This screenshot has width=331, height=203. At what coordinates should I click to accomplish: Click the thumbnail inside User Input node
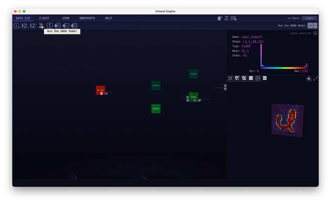[x=101, y=93]
